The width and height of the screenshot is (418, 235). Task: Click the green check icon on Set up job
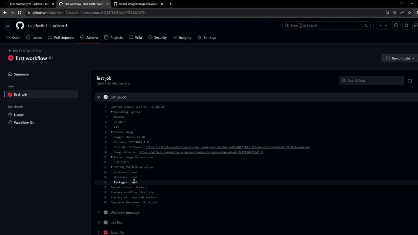pos(105,97)
